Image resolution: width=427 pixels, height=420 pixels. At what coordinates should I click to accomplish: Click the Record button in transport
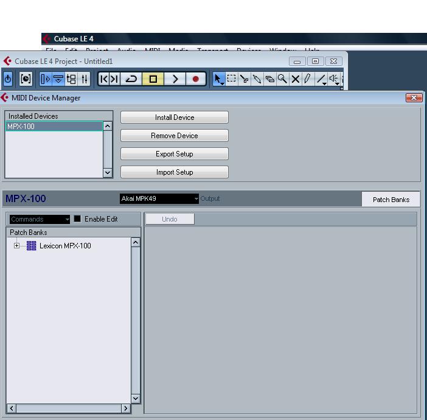(x=195, y=79)
